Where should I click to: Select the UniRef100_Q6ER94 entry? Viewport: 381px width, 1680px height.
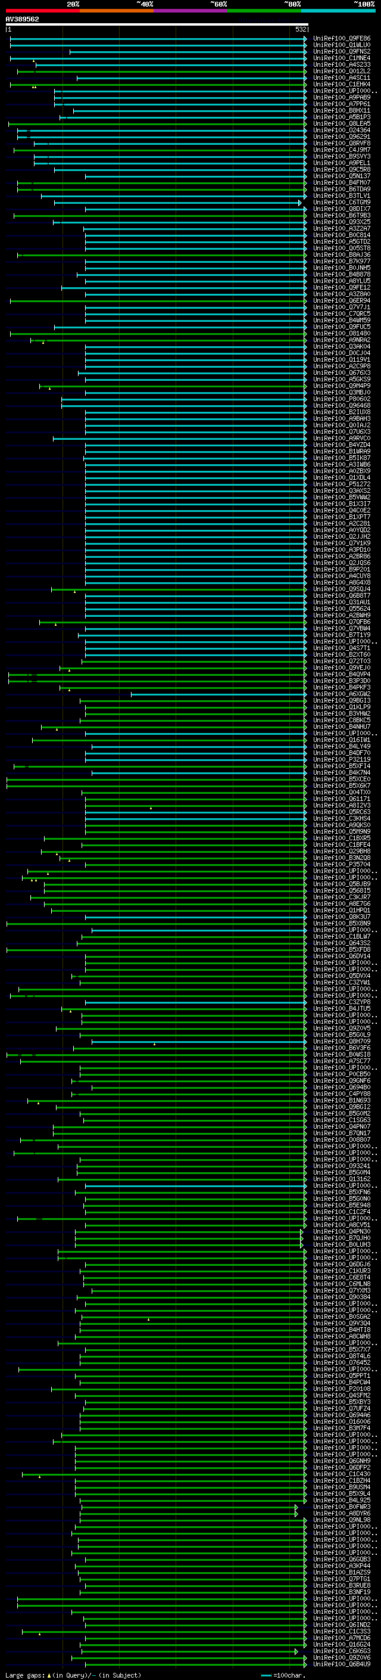[341, 300]
